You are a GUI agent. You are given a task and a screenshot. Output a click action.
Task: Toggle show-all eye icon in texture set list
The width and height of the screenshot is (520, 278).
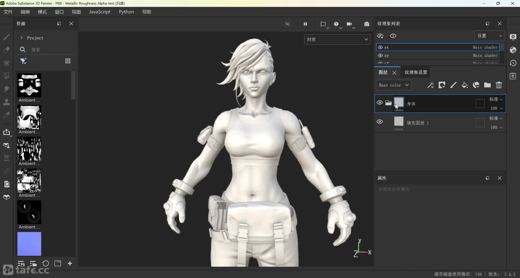click(x=380, y=36)
